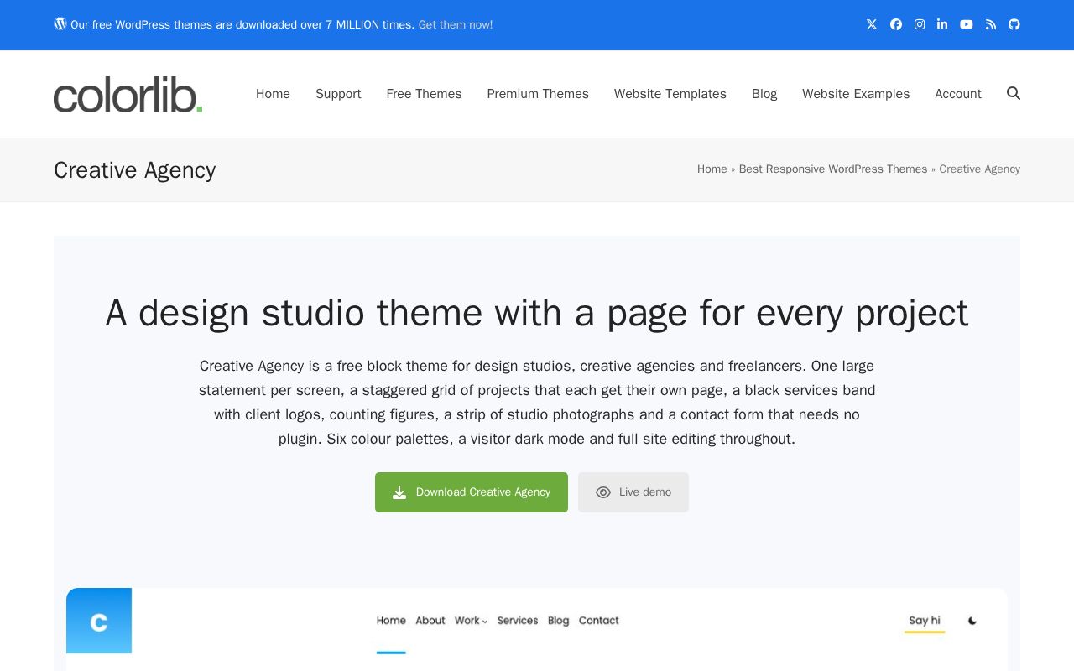The image size is (1074, 671).
Task: Open the GitHub icon link
Action: 1014,24
